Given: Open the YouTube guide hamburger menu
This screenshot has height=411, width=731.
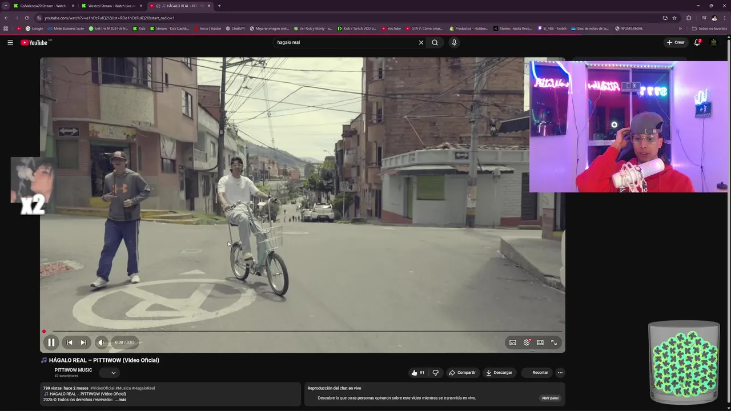Looking at the screenshot, I should [x=10, y=42].
